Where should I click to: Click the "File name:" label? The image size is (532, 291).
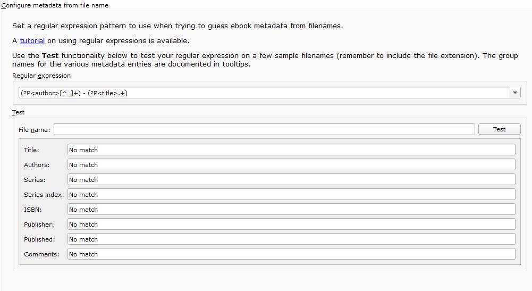pos(34,130)
